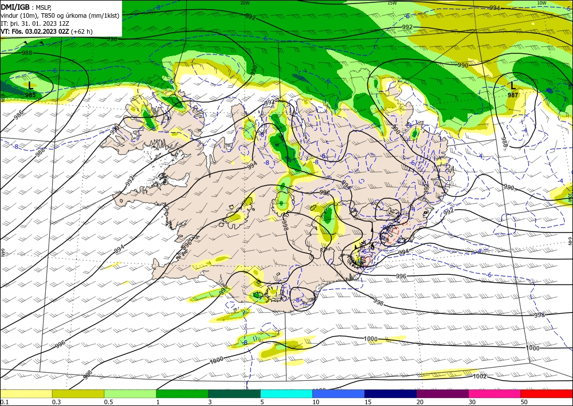Click the 'DMI/IGB : MSLP,' title text
This screenshot has width=573, height=406.
(x=26, y=6)
